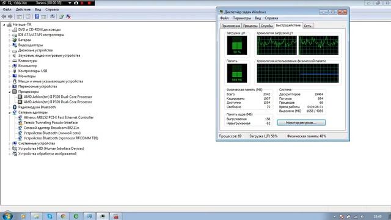Select Broadcom 802.11n network adapter
This screenshot has height=220, width=391.
pyautogui.click(x=51, y=128)
